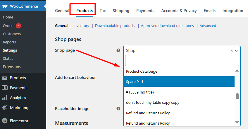The image size is (248, 129).
Task: Click the page search field in dropdown
Action: [182, 60]
